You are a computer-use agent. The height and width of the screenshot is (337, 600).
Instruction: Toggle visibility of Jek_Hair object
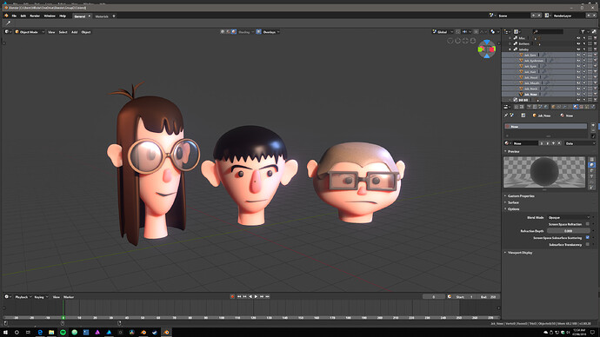pos(578,72)
